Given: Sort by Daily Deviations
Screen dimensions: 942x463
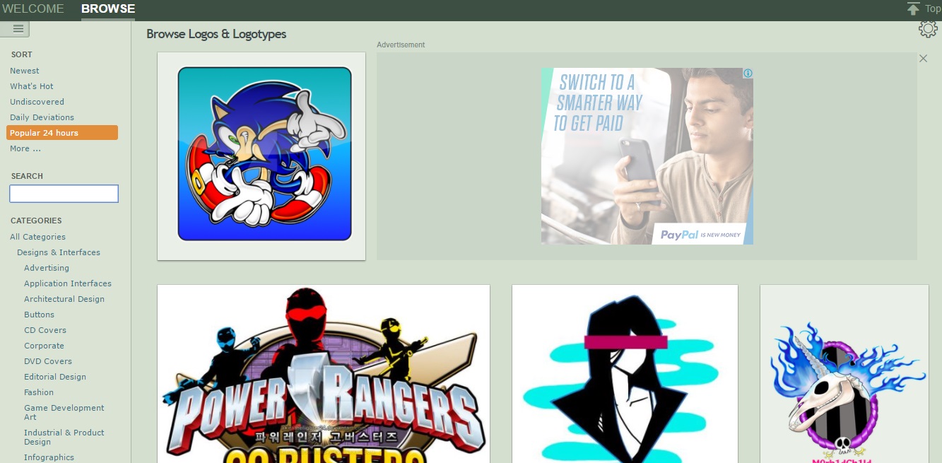Looking at the screenshot, I should click(x=42, y=117).
